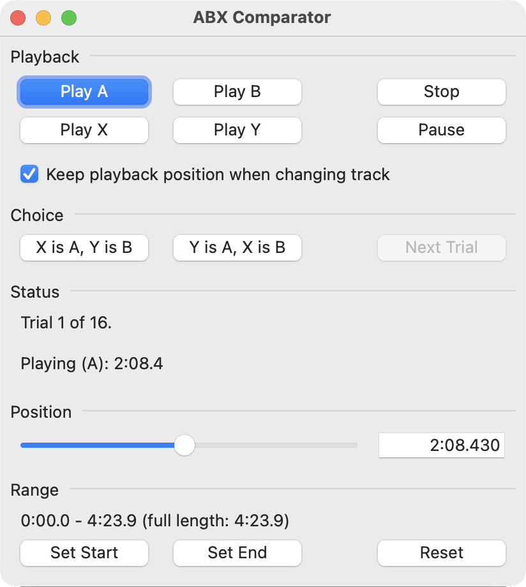
Task: Set the range end point
Action: point(237,553)
